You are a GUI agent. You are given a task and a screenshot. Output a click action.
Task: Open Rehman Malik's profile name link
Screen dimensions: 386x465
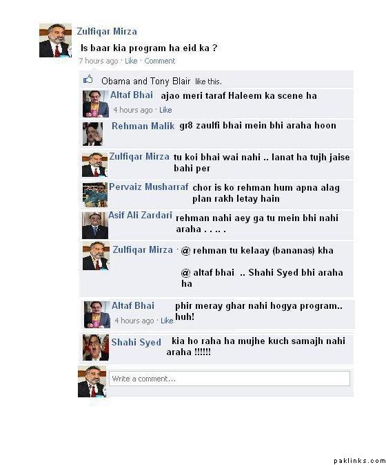pos(143,126)
